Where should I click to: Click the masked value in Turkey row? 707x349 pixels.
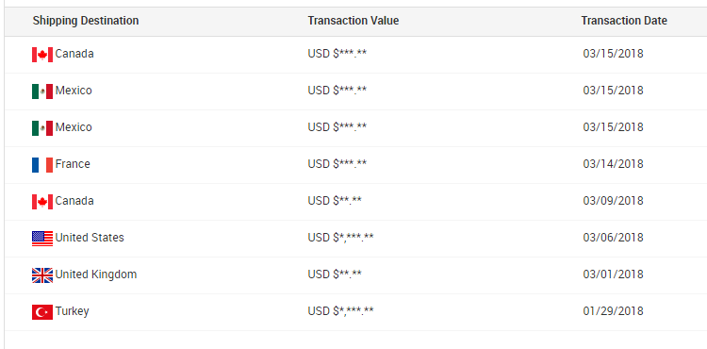point(340,311)
